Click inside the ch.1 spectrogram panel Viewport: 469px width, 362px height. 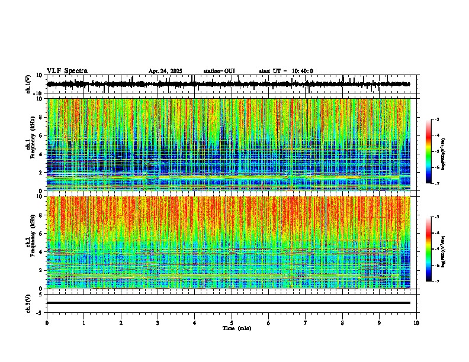tap(229, 144)
